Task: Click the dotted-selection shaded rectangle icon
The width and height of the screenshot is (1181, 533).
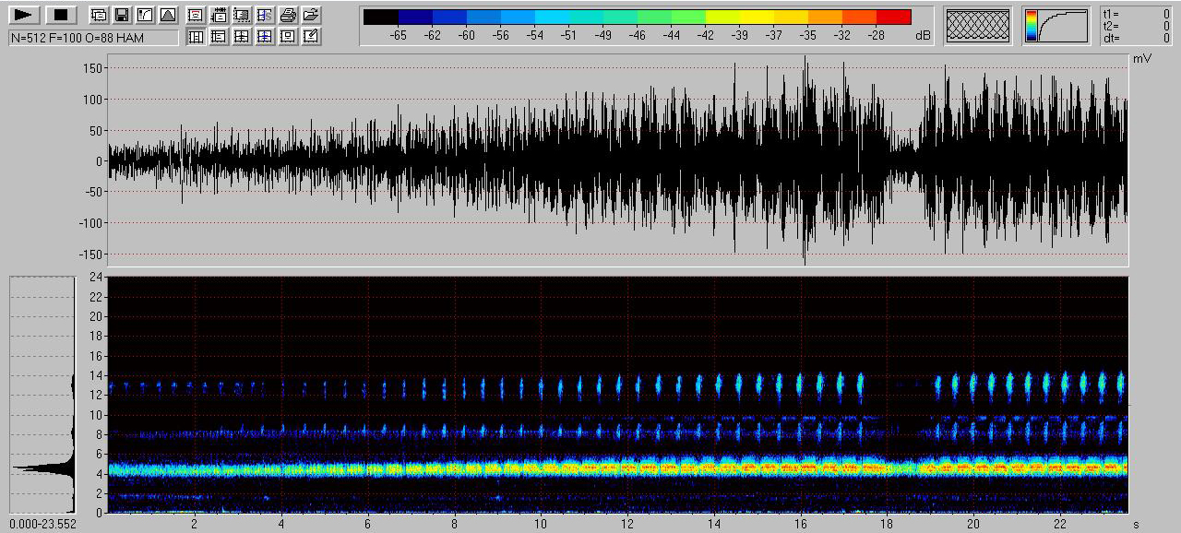Action: (x=242, y=15)
